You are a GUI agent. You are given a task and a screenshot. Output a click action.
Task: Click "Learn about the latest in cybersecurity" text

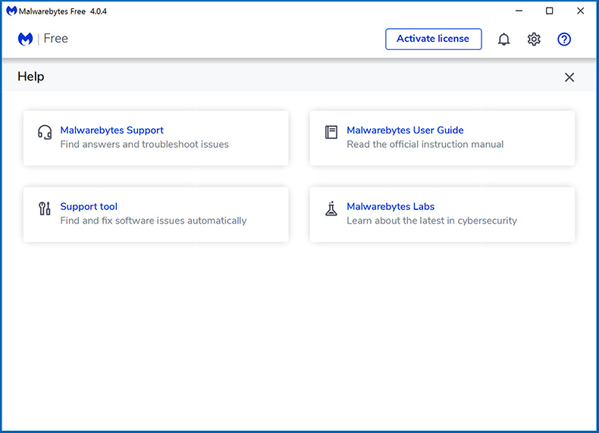point(431,221)
